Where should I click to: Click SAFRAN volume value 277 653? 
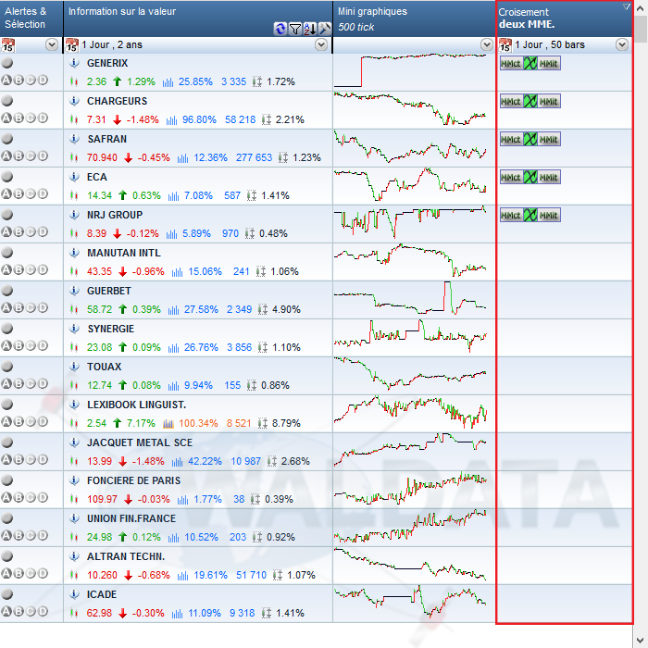(255, 157)
